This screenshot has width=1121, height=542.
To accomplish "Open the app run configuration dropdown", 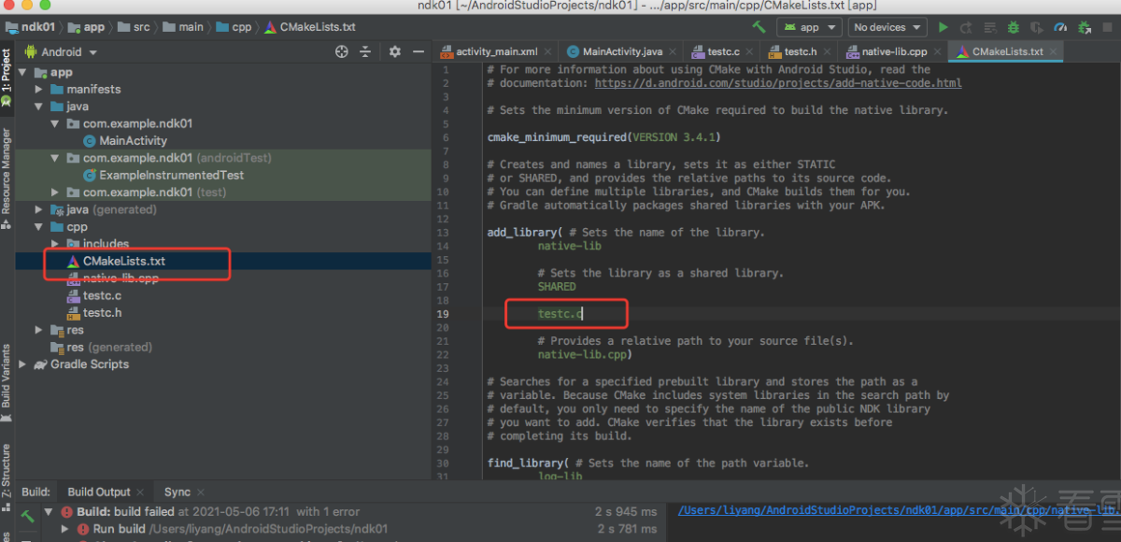I will tap(809, 27).
